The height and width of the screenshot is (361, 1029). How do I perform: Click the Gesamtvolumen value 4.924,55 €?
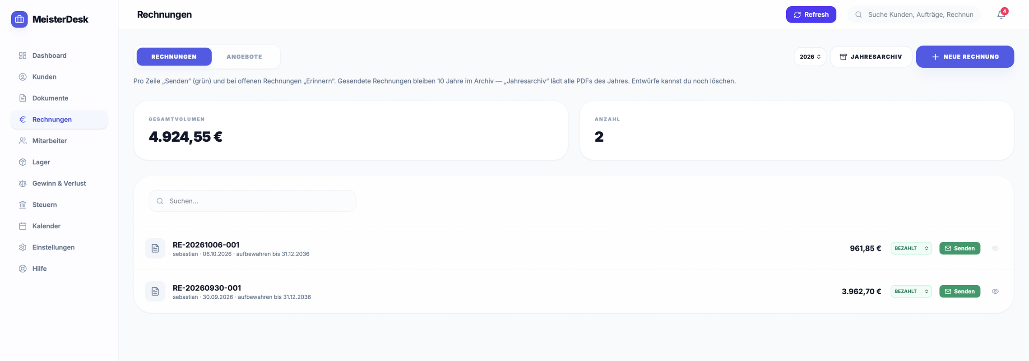click(x=185, y=137)
